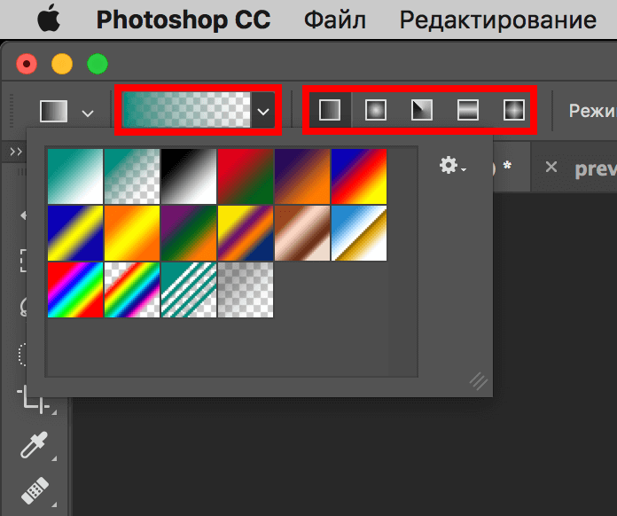Open the Файл menu
The width and height of the screenshot is (617, 516).
click(x=335, y=20)
